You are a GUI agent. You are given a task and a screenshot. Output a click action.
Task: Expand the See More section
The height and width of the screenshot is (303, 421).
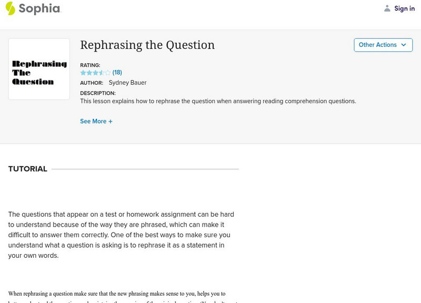(93, 122)
